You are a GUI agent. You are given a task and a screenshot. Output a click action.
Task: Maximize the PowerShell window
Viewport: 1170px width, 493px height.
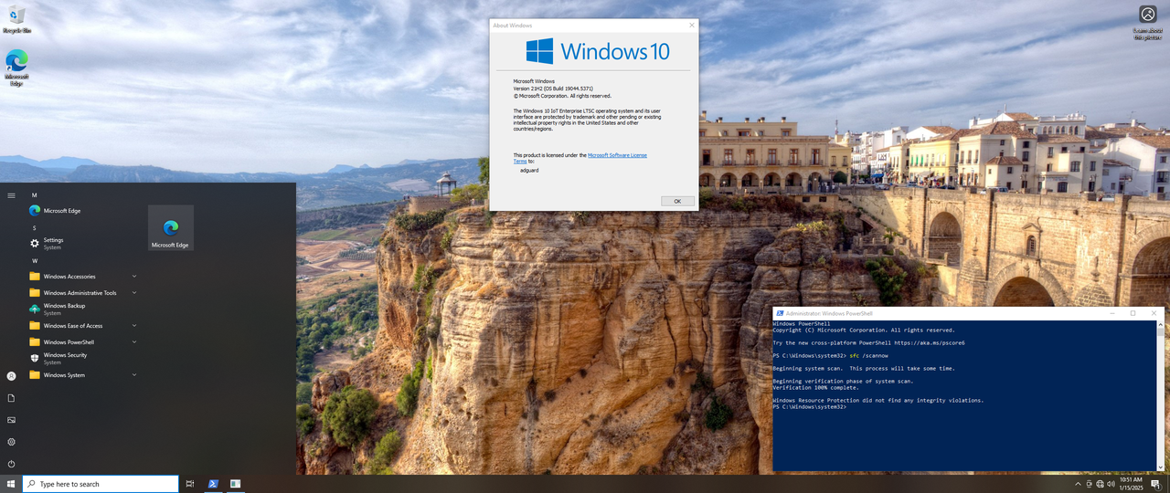point(1133,313)
